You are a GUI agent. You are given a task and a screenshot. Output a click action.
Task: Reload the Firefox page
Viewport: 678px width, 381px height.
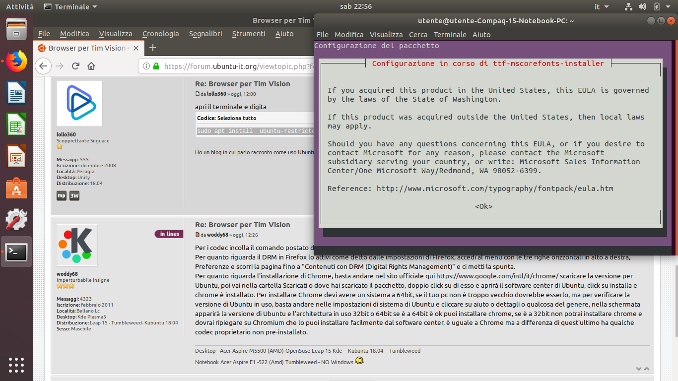[75, 66]
